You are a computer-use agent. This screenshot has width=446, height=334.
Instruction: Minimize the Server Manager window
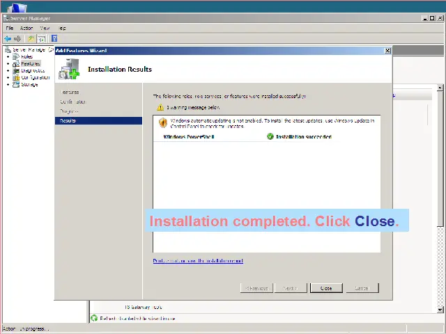pos(425,18)
